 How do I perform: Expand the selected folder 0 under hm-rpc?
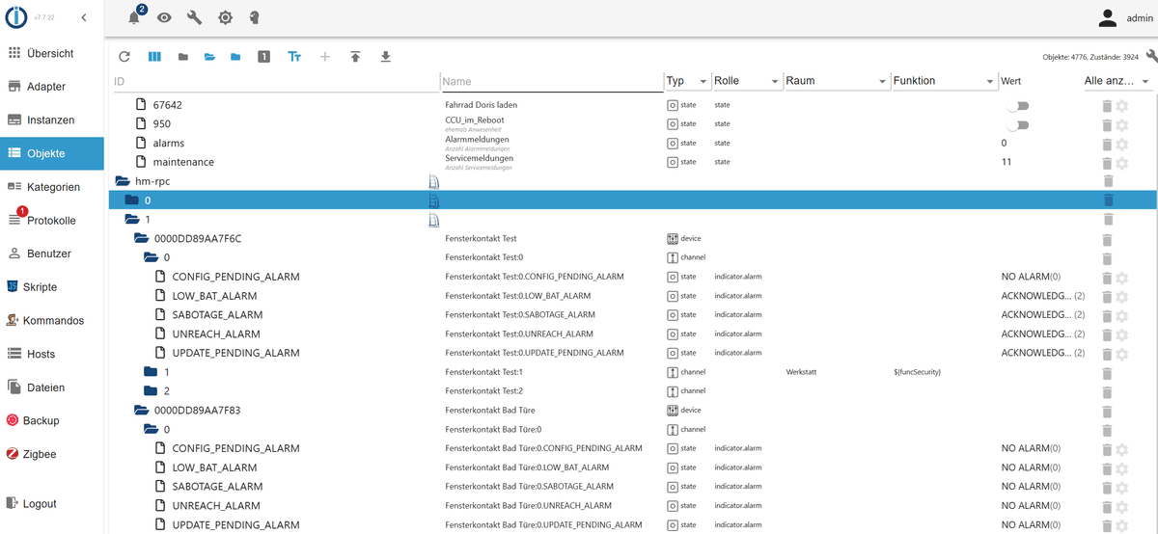tap(132, 200)
